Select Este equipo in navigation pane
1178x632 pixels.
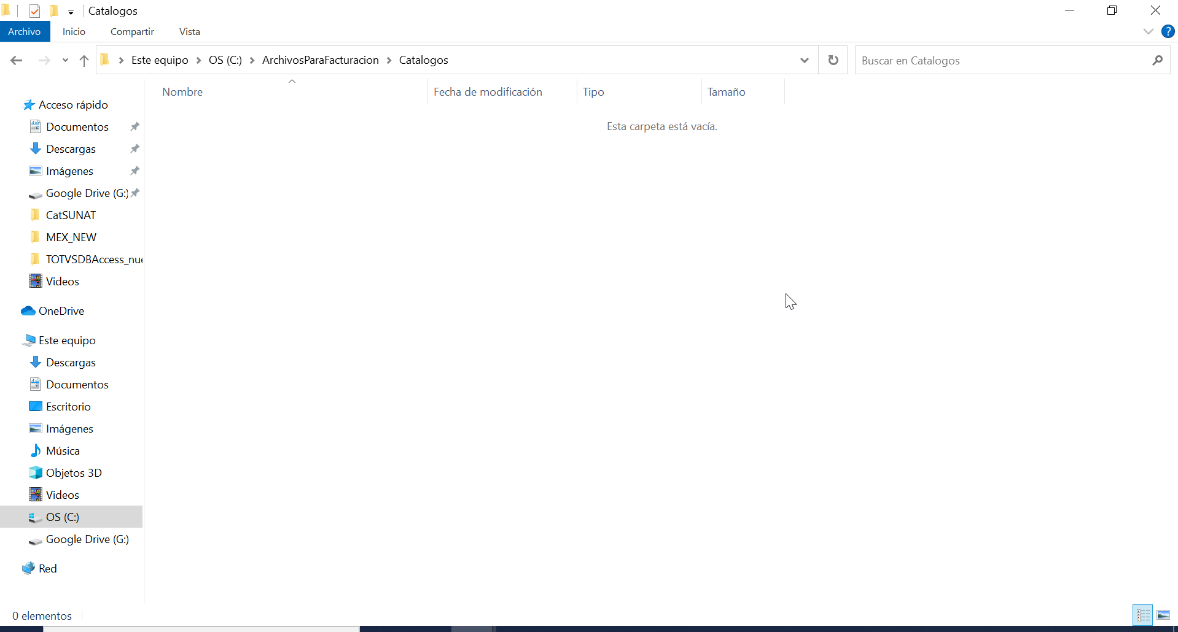[67, 341]
